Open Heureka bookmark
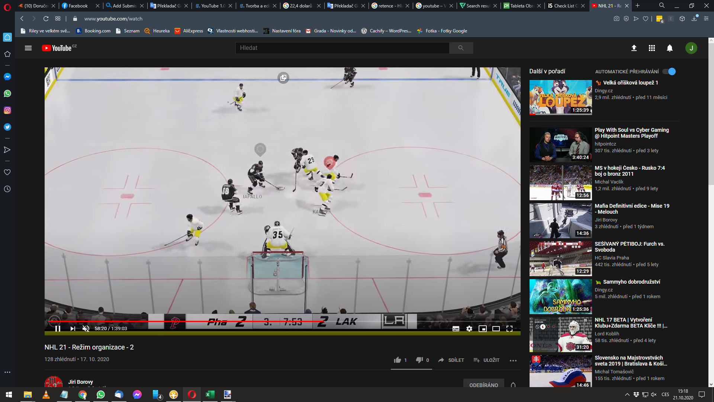714x402 pixels. coord(157,31)
